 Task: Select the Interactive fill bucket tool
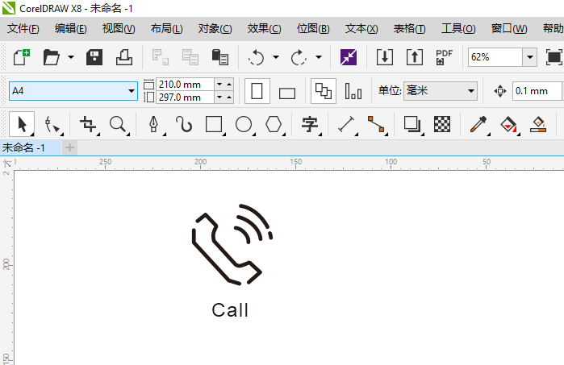pyautogui.click(x=509, y=125)
